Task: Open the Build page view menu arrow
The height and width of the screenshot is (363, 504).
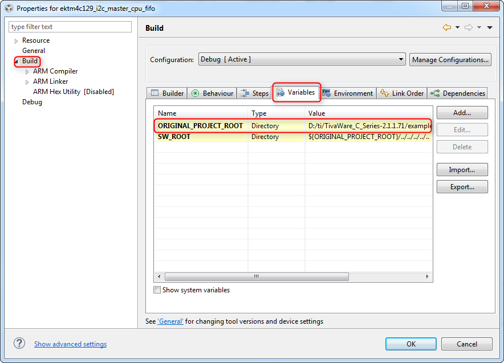Action: pos(490,27)
